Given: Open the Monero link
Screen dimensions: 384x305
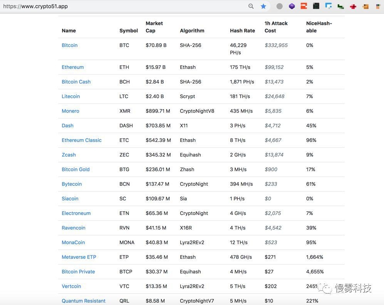Looking at the screenshot, I should [70, 111].
